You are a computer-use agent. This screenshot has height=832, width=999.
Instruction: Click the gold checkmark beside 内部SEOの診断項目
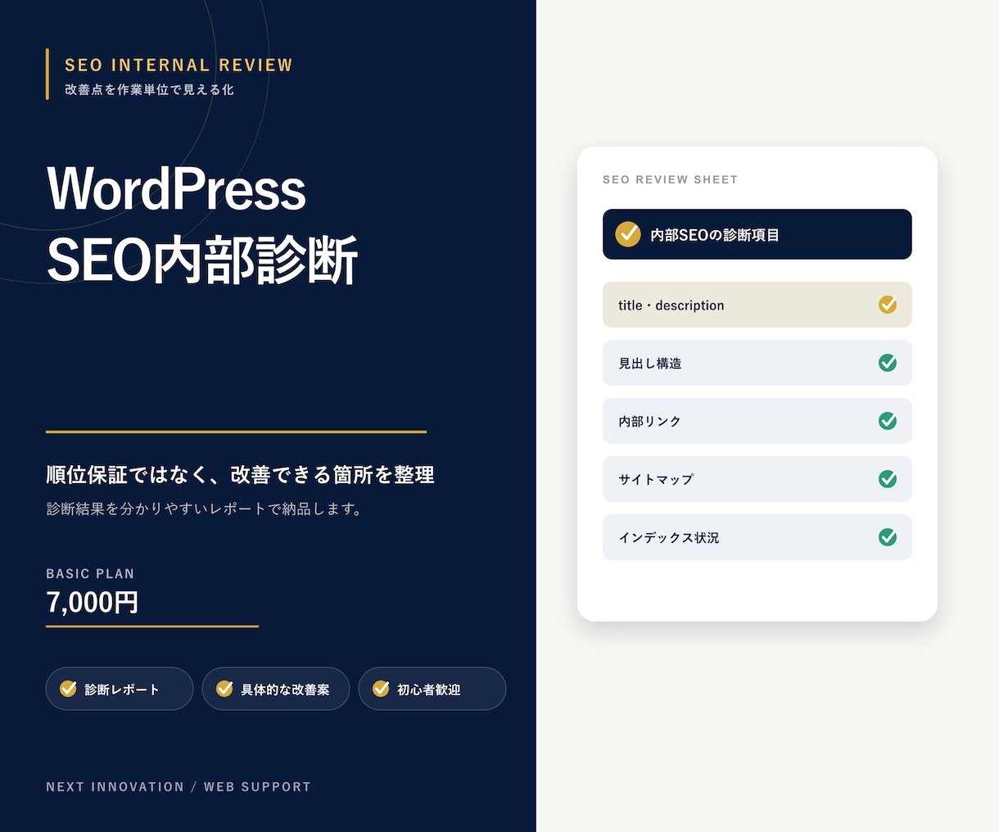point(628,234)
